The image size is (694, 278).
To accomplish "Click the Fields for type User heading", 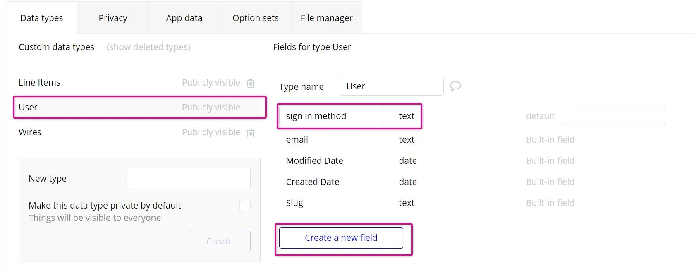I will [x=312, y=47].
